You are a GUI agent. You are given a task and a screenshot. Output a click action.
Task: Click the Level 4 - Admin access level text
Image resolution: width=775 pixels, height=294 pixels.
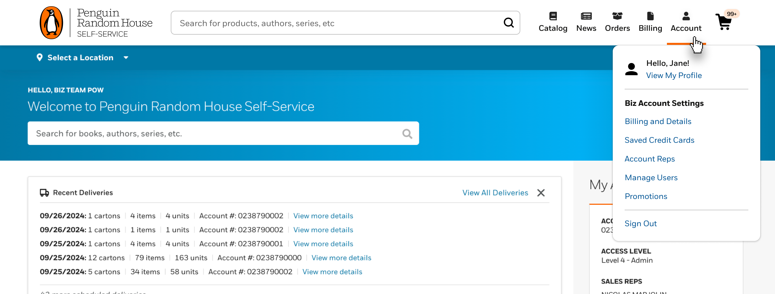coord(627,260)
